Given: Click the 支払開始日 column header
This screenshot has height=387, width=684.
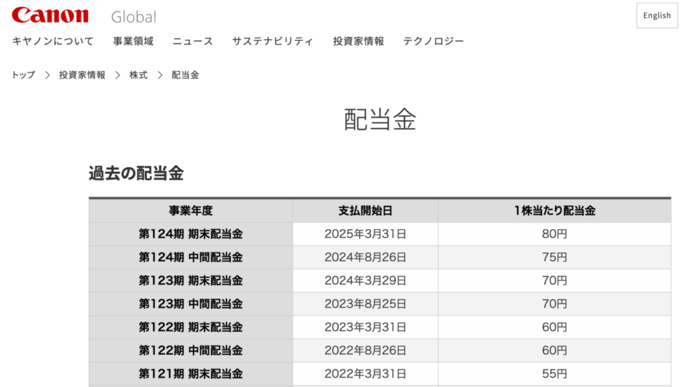Looking at the screenshot, I should (x=365, y=211).
